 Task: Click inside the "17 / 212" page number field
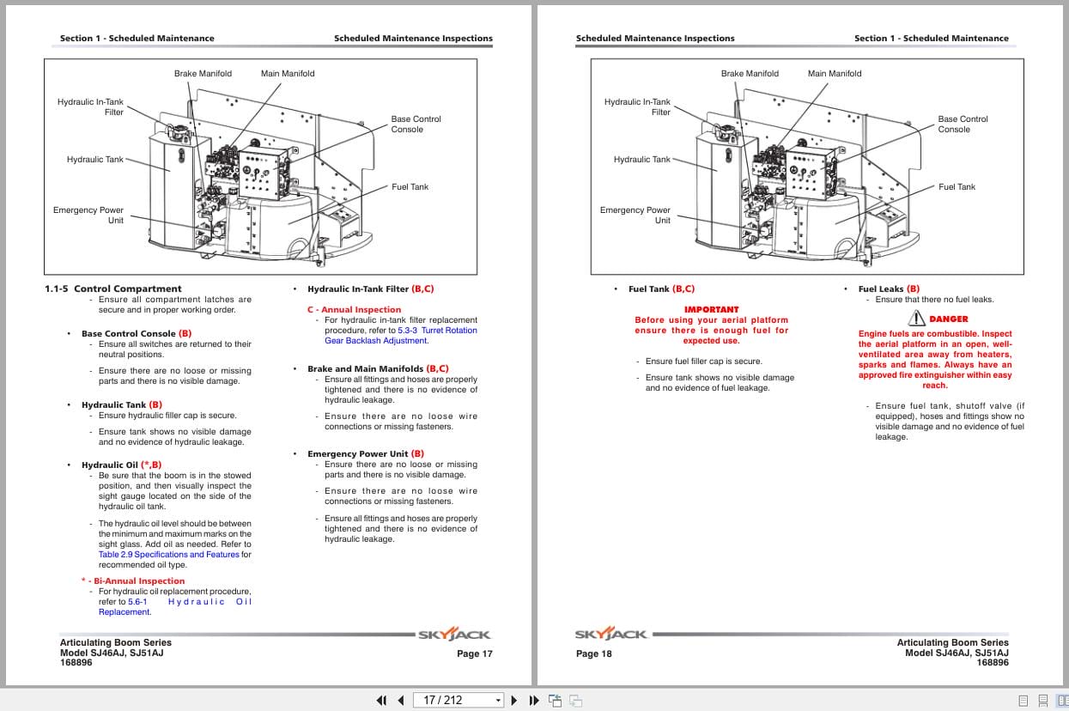click(446, 701)
